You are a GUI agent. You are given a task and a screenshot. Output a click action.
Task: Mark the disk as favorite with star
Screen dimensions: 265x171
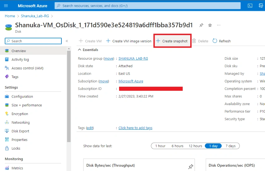tap(210, 25)
